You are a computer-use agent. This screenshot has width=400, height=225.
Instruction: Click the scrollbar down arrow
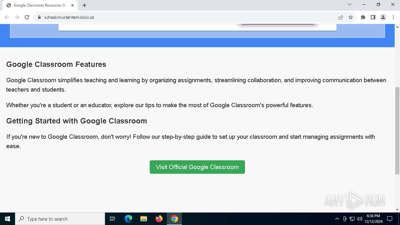(x=397, y=210)
